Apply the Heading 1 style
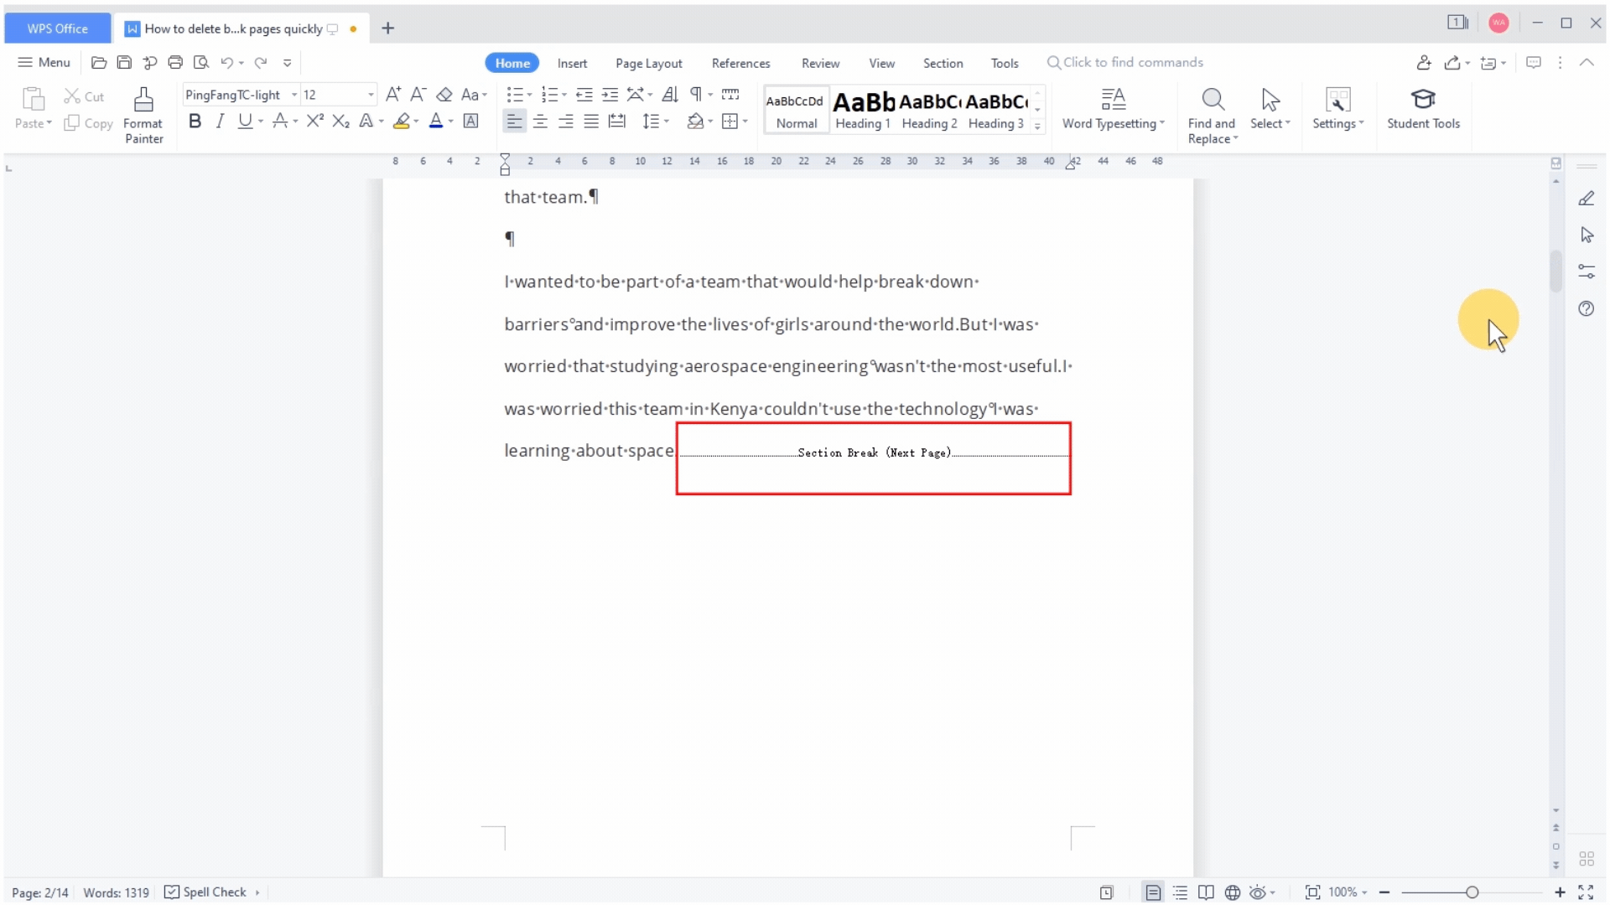 coord(863,109)
